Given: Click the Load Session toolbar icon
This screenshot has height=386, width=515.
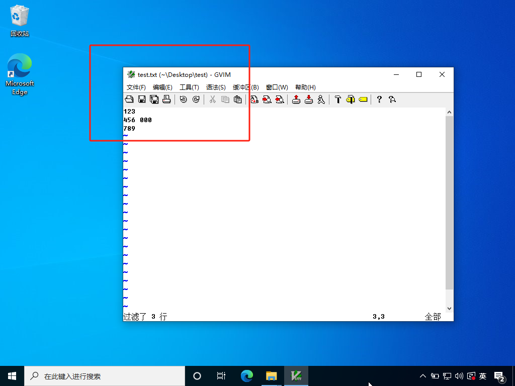Looking at the screenshot, I should [x=296, y=100].
